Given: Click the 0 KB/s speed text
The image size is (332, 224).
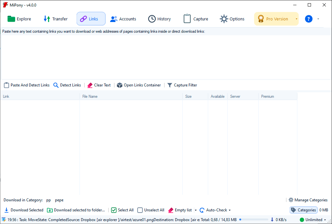Looking at the screenshot, I should (x=281, y=219).
